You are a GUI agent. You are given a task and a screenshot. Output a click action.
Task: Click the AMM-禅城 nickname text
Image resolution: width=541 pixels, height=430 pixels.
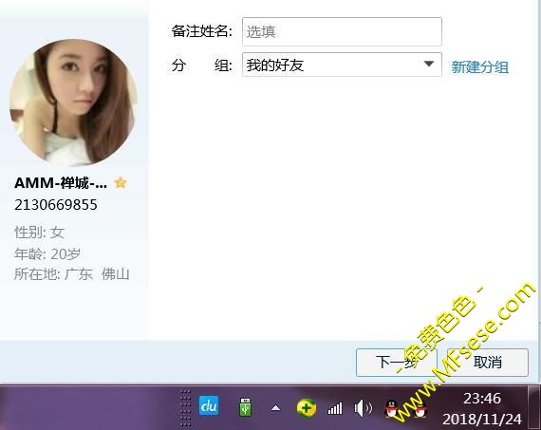point(61,183)
